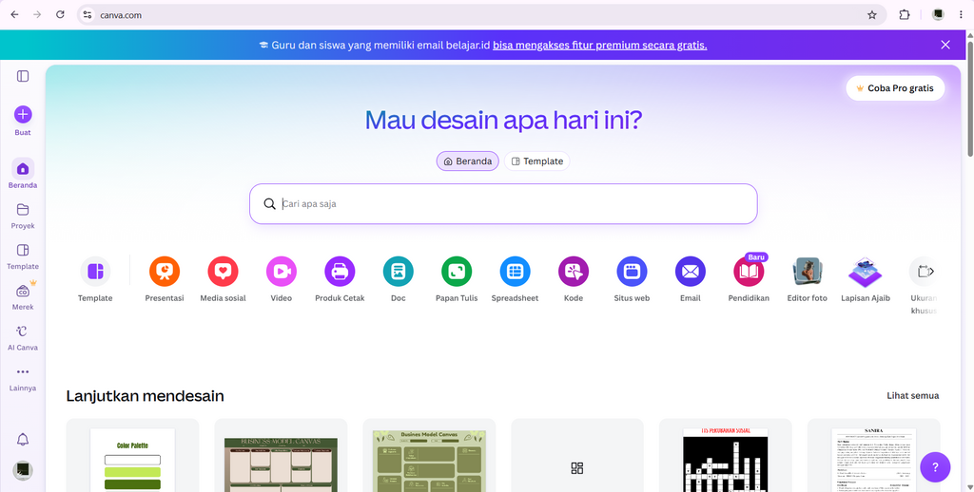Open the resume document thumbnail
Screen dimensions: 974x492
coord(874,455)
